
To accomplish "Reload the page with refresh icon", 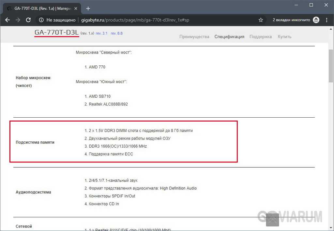I will [x=28, y=20].
